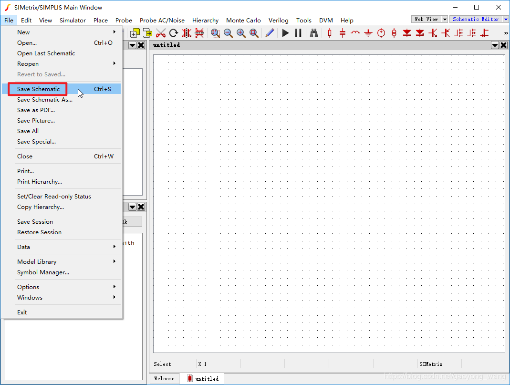This screenshot has width=510, height=385.
Task: Select Copy Hierarchy... entry
Action: [62, 207]
